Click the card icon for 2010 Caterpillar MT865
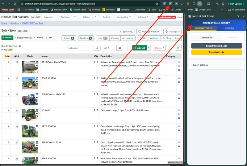247x166 pixels. pos(179,70)
